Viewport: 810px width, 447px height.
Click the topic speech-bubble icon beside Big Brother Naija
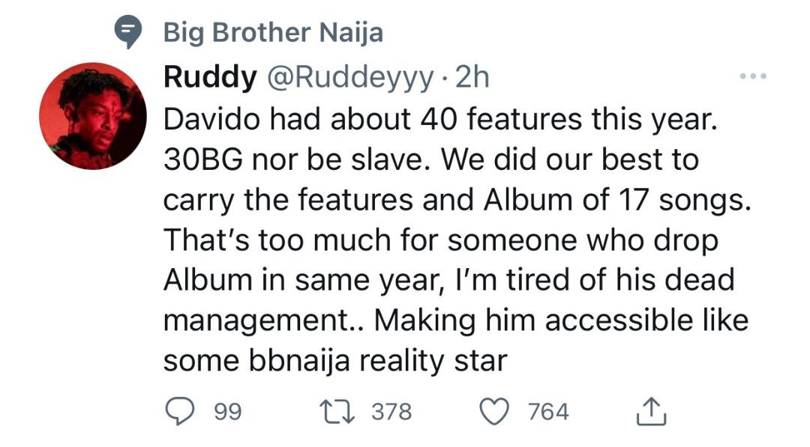127,31
